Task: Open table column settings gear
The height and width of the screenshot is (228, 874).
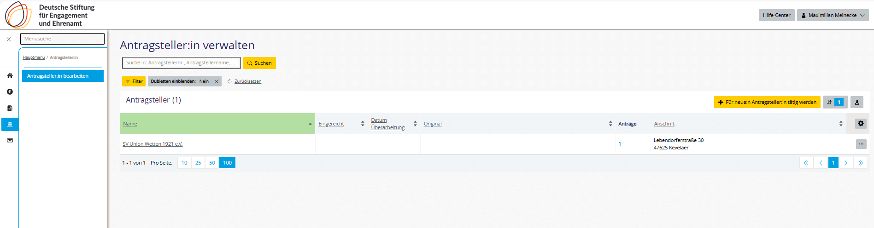Action: [861, 124]
